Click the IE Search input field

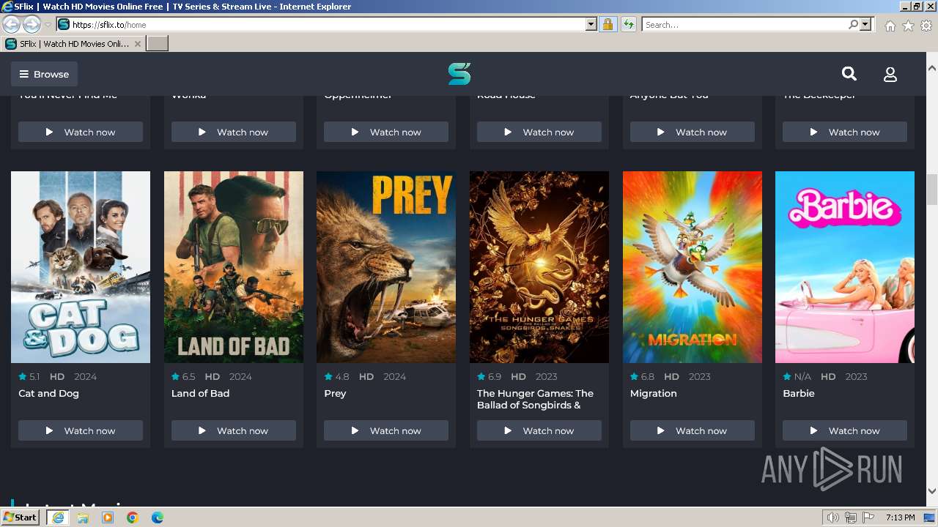point(745,24)
